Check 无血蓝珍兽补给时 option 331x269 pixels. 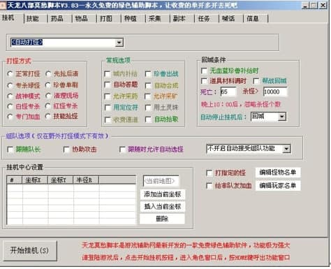pos(204,71)
